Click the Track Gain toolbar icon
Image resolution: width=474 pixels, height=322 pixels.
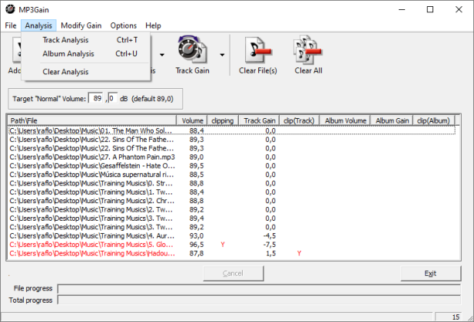(x=192, y=52)
